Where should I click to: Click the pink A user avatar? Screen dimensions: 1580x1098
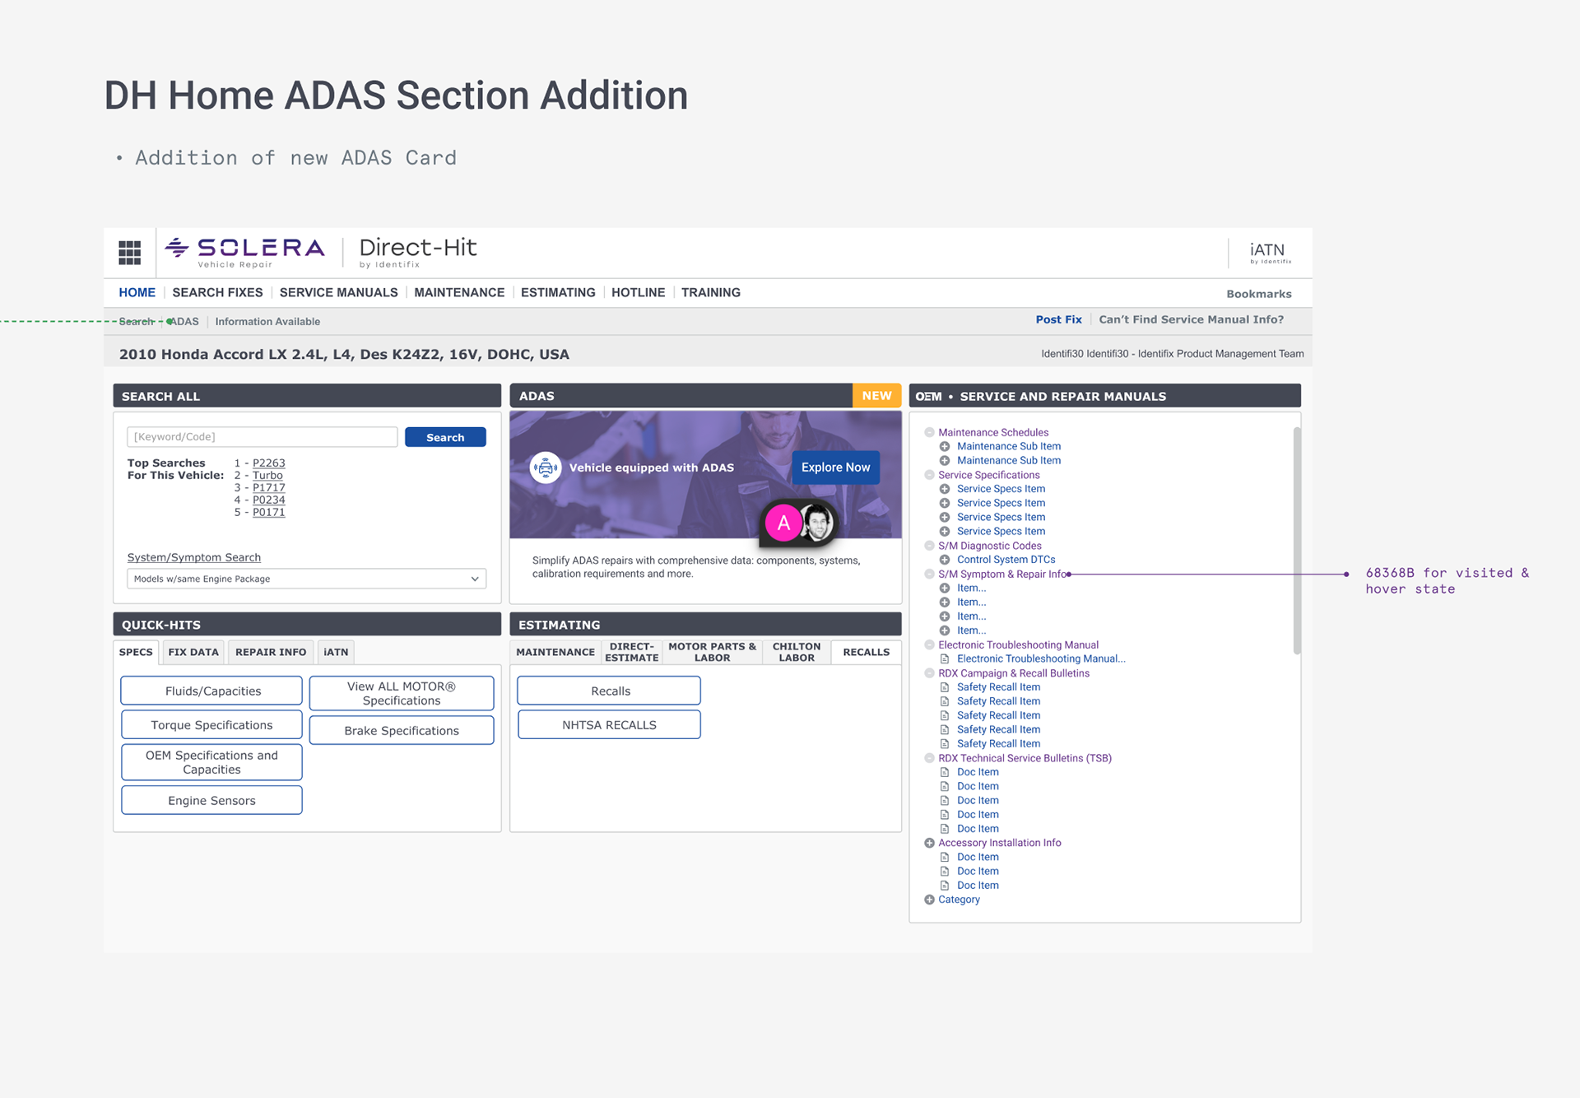tap(783, 523)
